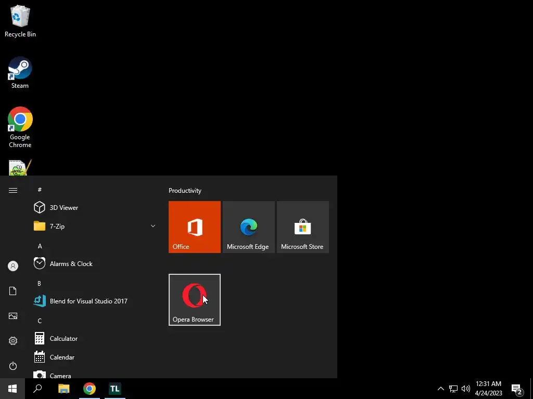Open Settings gear in Start sidebar
The height and width of the screenshot is (399, 533).
pyautogui.click(x=13, y=341)
